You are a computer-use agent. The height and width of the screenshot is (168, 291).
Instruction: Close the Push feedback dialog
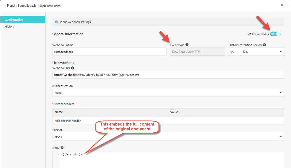click(x=282, y=5)
